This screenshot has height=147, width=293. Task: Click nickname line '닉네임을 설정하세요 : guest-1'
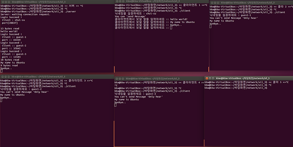230,15
